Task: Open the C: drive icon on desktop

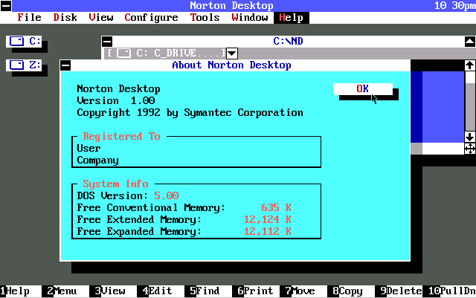Action: [24, 42]
